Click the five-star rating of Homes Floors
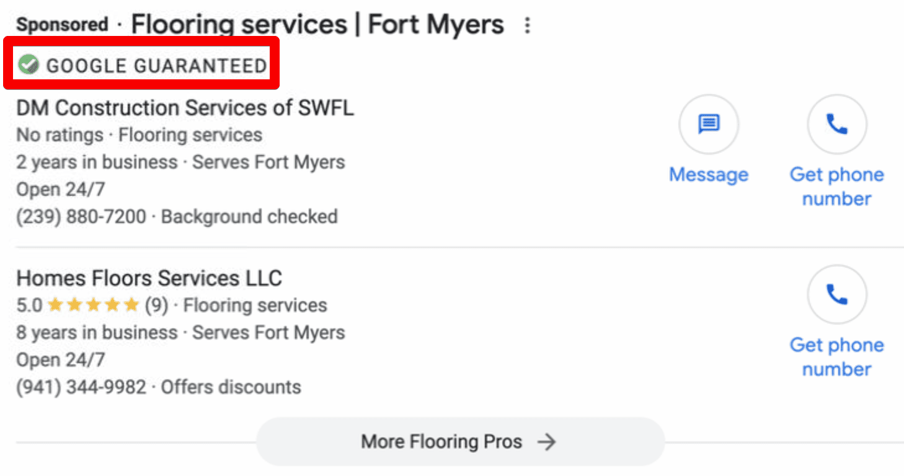Image resolution: width=904 pixels, height=476 pixels. [94, 305]
